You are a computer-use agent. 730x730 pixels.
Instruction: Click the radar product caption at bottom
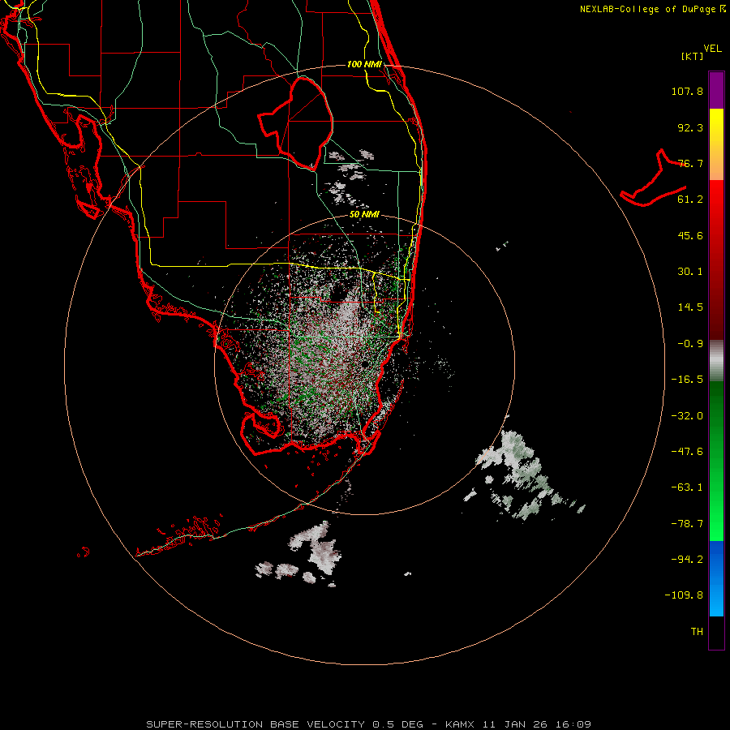coord(369,724)
